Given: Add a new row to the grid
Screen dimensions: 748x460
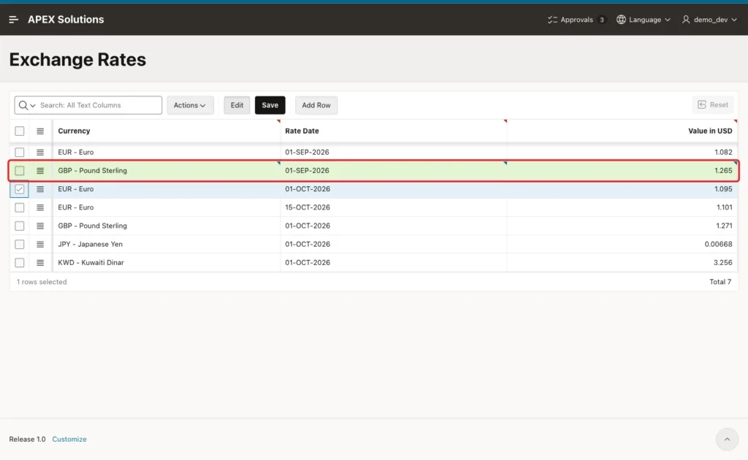Looking at the screenshot, I should click(x=316, y=105).
